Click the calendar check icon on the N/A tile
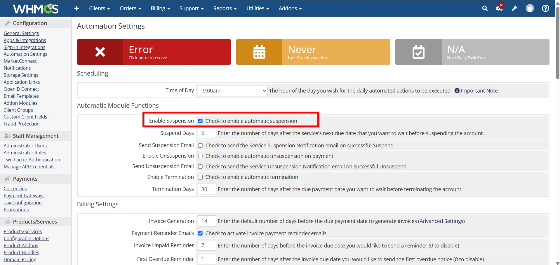 tap(418, 52)
